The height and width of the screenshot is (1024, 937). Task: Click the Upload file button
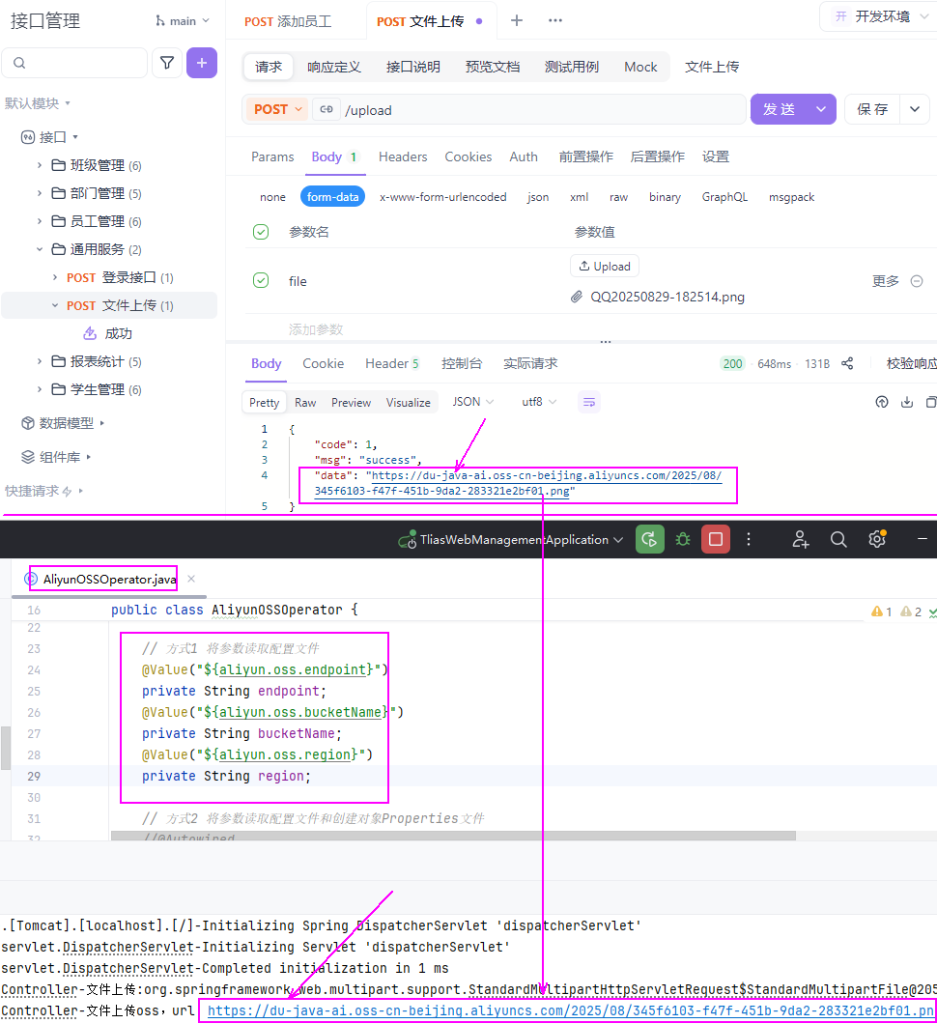(x=605, y=266)
